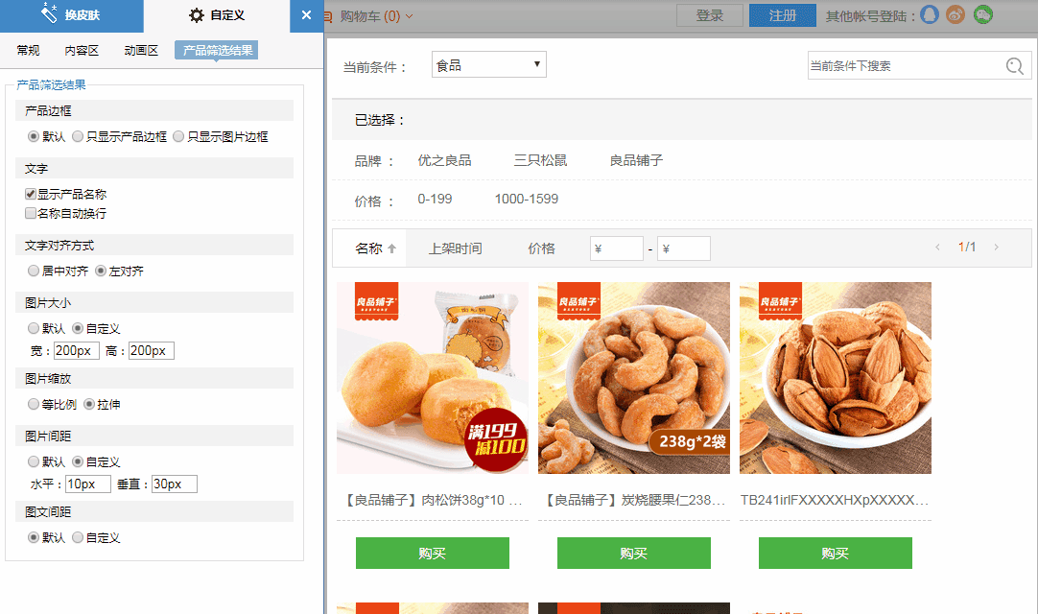Open the 【良品铺子】炭烧腰果仁238 title link
The height and width of the screenshot is (614, 1038).
(x=634, y=500)
